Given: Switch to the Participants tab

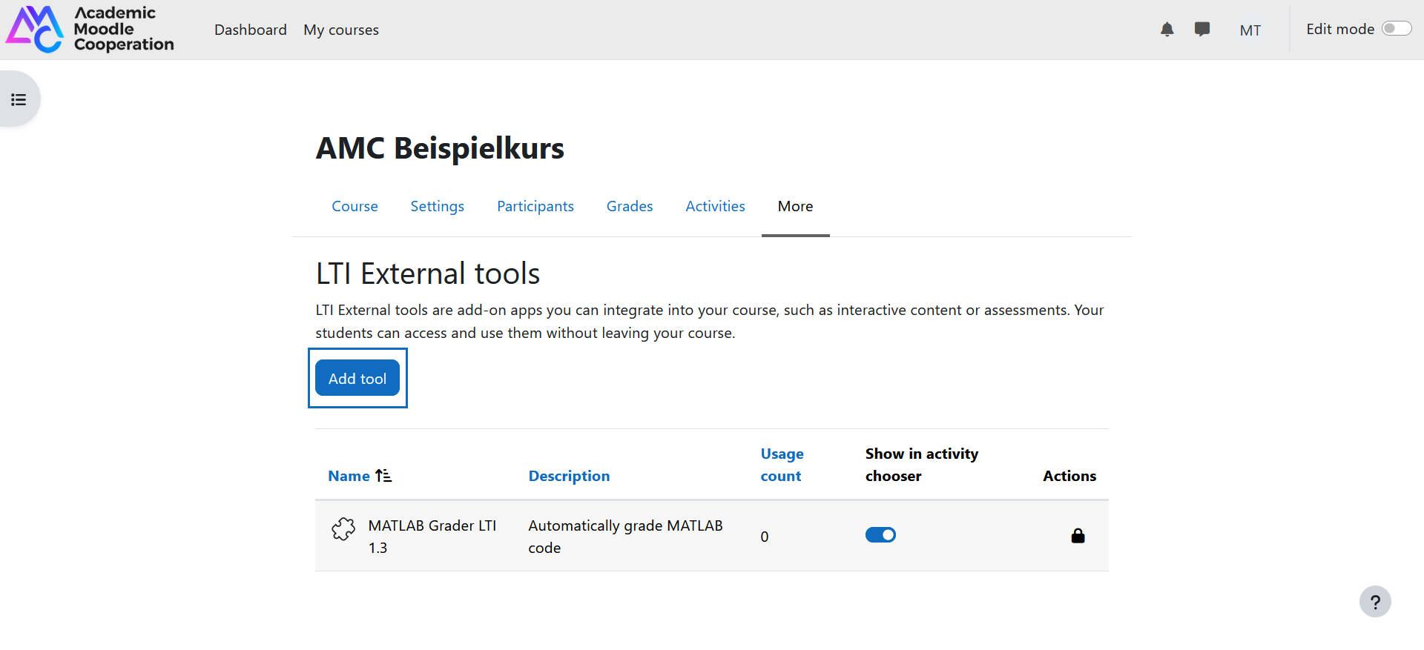Looking at the screenshot, I should tap(535, 206).
